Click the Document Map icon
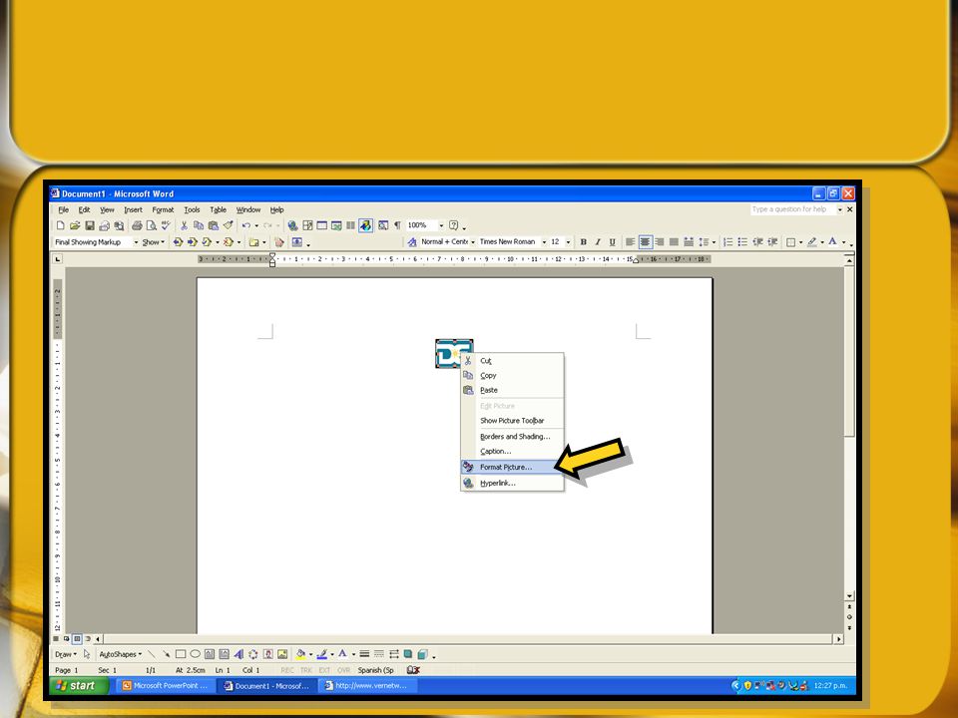The width and height of the screenshot is (958, 718). 383,226
